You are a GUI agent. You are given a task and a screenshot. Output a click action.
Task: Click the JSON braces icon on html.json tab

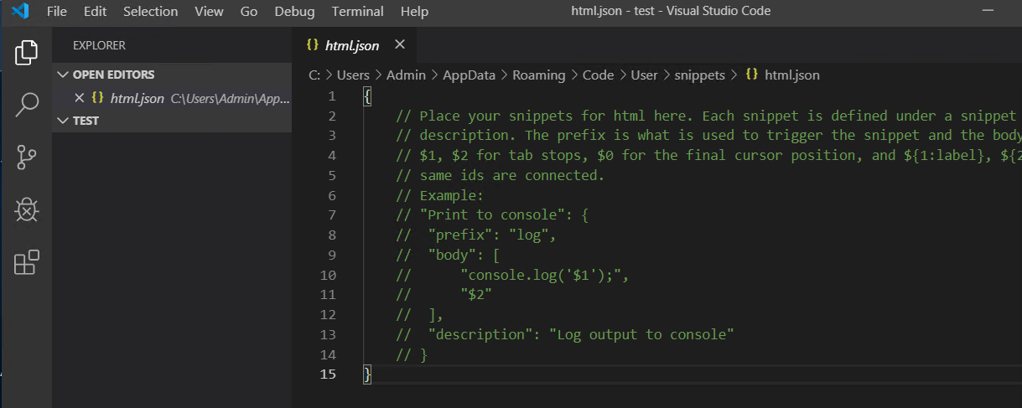(x=313, y=45)
